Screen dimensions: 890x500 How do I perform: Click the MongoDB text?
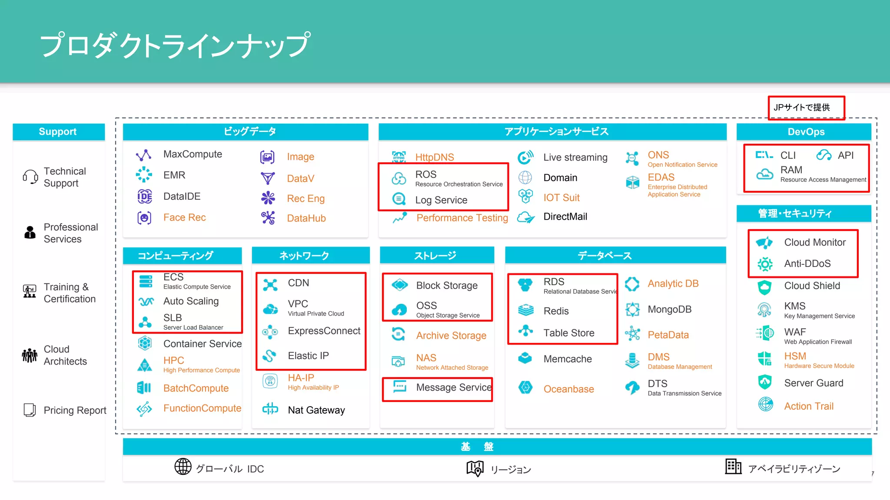click(x=670, y=309)
